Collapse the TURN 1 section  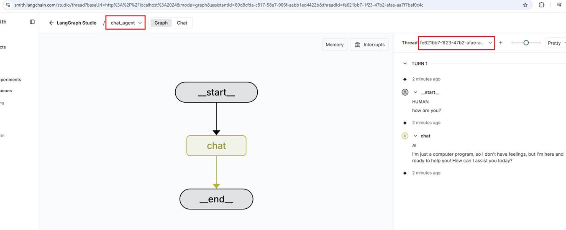point(405,63)
